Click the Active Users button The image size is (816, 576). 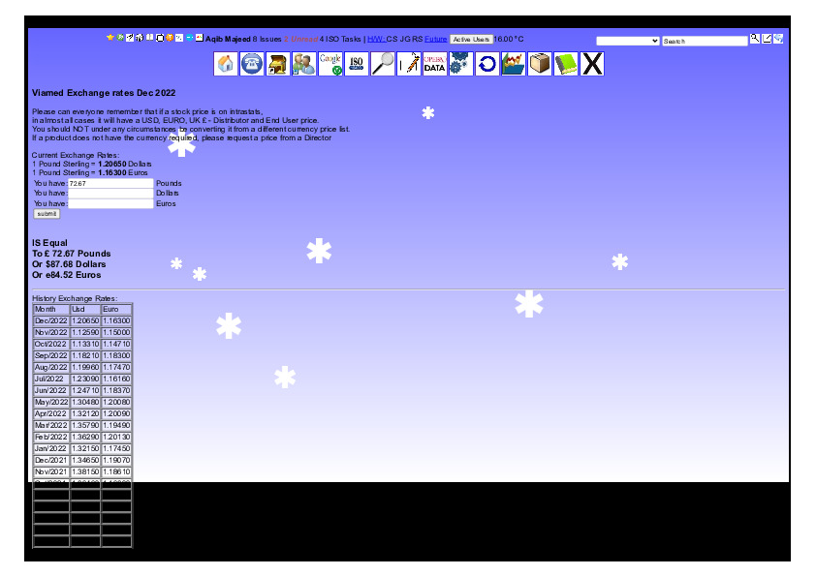pos(471,40)
